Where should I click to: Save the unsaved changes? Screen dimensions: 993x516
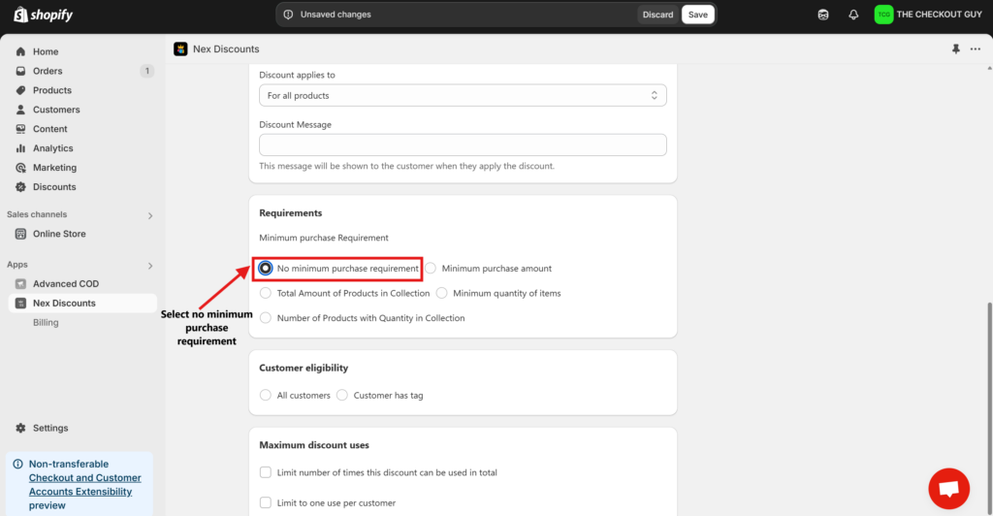[x=697, y=15]
